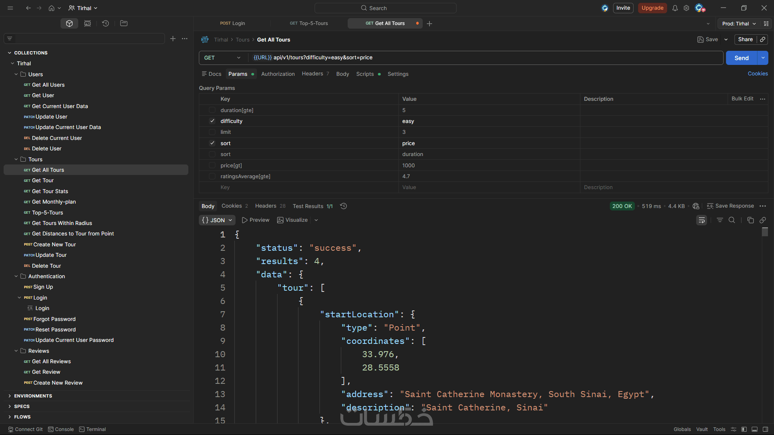Open the settings gear icon
Image resolution: width=774 pixels, height=435 pixels.
pos(686,8)
